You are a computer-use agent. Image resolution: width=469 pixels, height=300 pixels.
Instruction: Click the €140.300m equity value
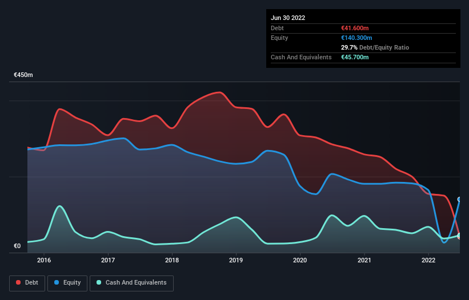(356, 38)
